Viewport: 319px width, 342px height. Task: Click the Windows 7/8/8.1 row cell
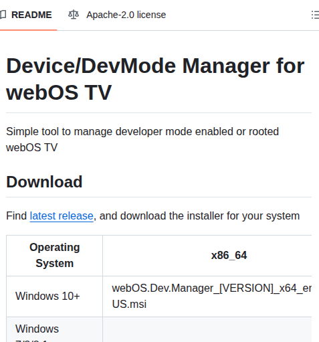click(x=55, y=329)
